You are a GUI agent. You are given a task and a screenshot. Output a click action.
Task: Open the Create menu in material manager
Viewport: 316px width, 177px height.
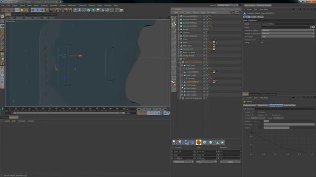[7, 121]
